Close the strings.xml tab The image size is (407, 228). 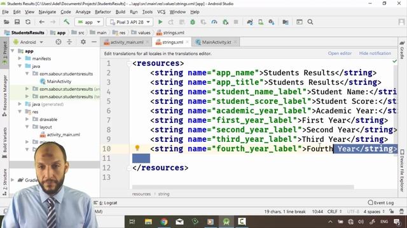pos(187,42)
